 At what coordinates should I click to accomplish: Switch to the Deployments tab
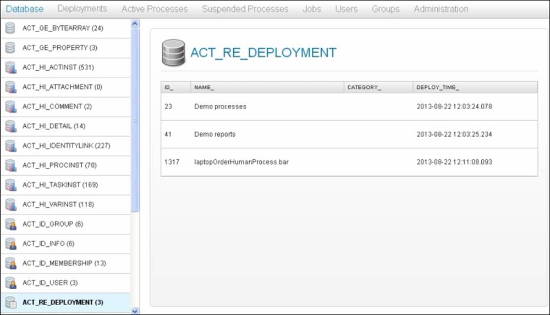(x=82, y=9)
